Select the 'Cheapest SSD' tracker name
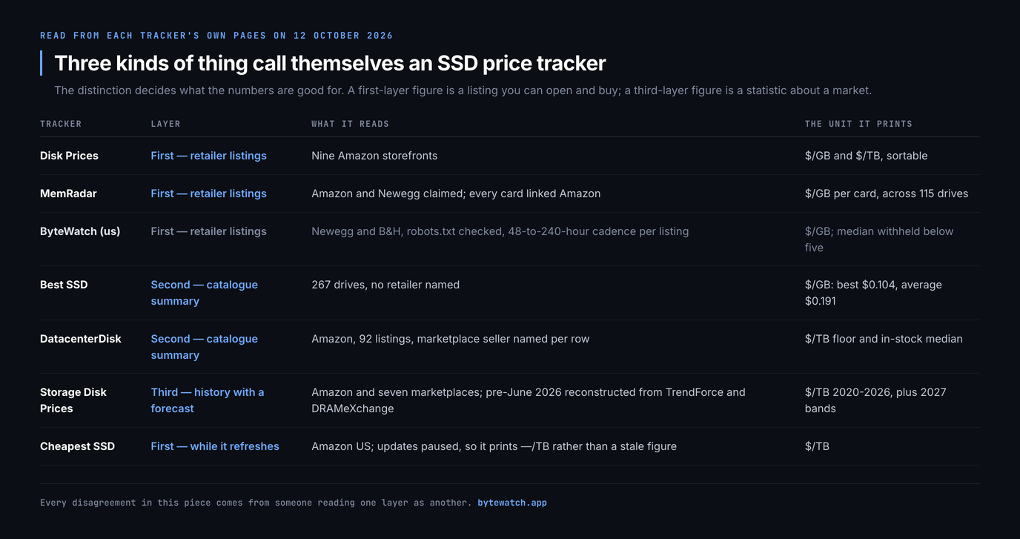 coord(77,446)
